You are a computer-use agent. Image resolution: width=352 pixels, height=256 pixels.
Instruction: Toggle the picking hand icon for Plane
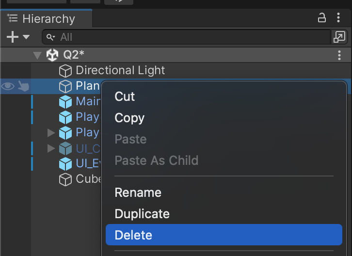tap(23, 86)
